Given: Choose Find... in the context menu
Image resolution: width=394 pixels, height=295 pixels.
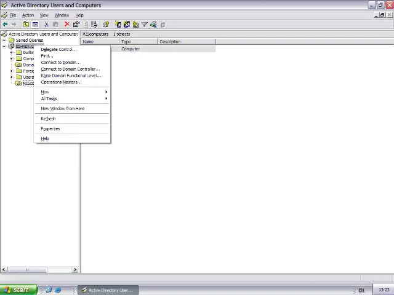Looking at the screenshot, I should pos(72,56).
